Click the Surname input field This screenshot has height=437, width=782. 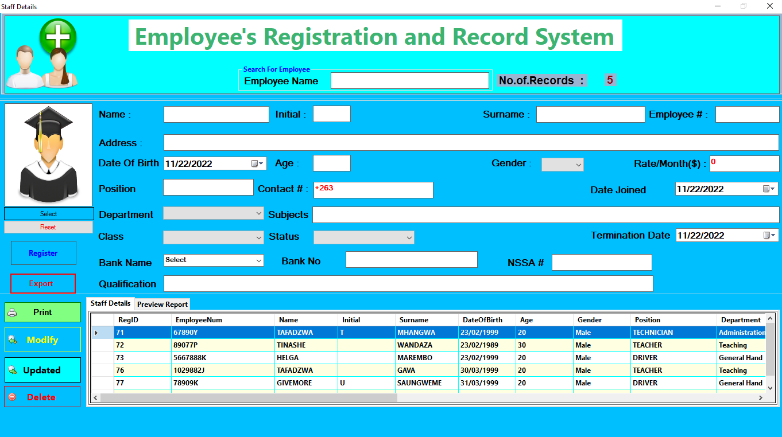(x=591, y=114)
